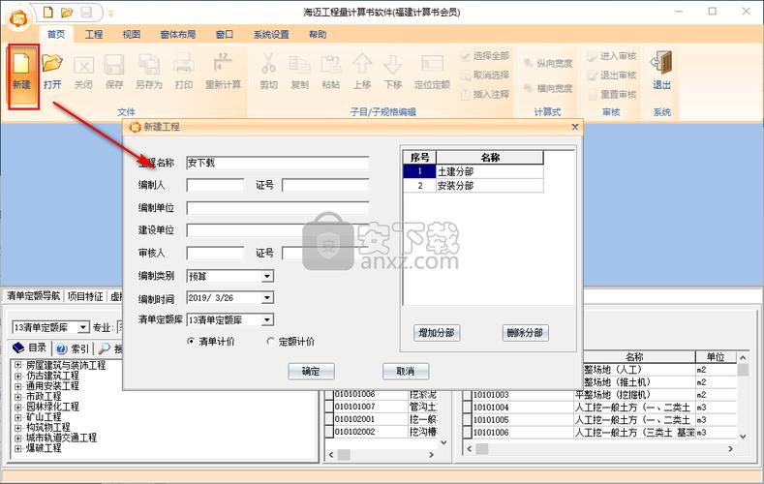Click the 纵向宽度 ribbon item
This screenshot has height=484, width=764.
(x=548, y=63)
